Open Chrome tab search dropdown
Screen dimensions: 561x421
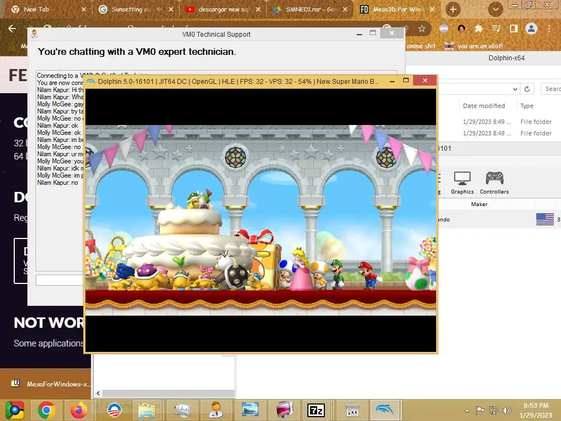tap(495, 10)
